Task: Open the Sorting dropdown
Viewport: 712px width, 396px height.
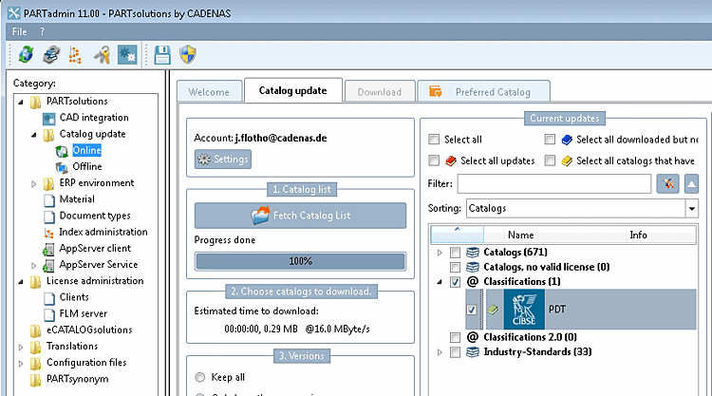Action: [x=691, y=208]
